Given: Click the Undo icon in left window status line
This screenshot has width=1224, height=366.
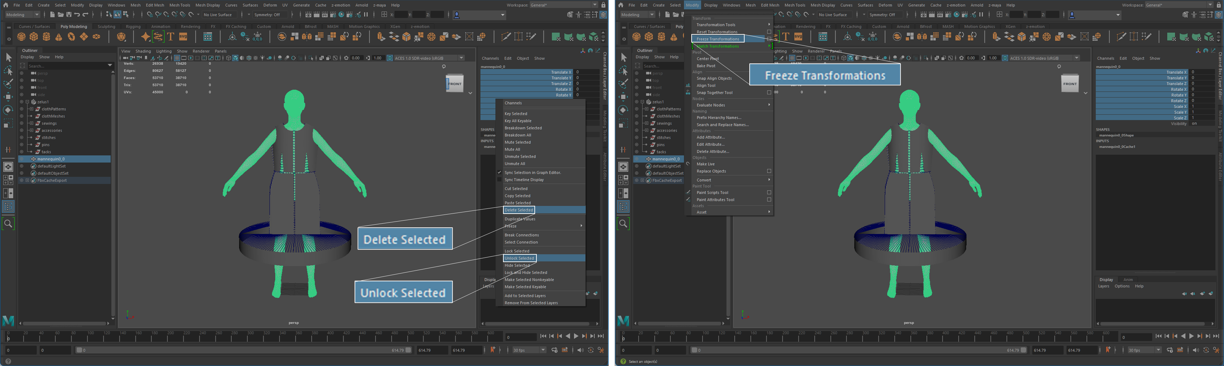Looking at the screenshot, I should pyautogui.click(x=77, y=15).
